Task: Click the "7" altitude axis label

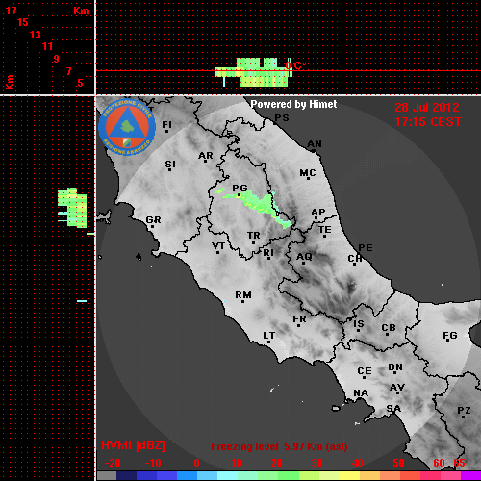Action: click(x=68, y=71)
